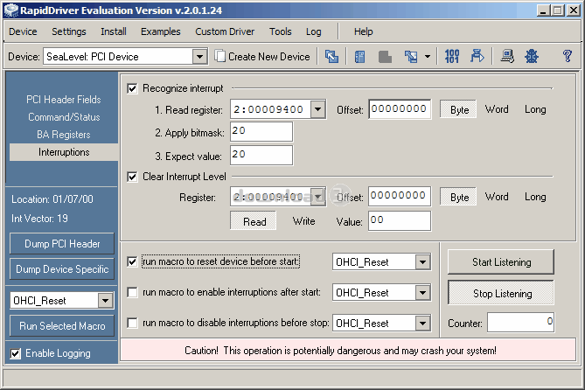The image size is (585, 390).
Task: Open the Device selection dropdown
Action: click(x=199, y=57)
